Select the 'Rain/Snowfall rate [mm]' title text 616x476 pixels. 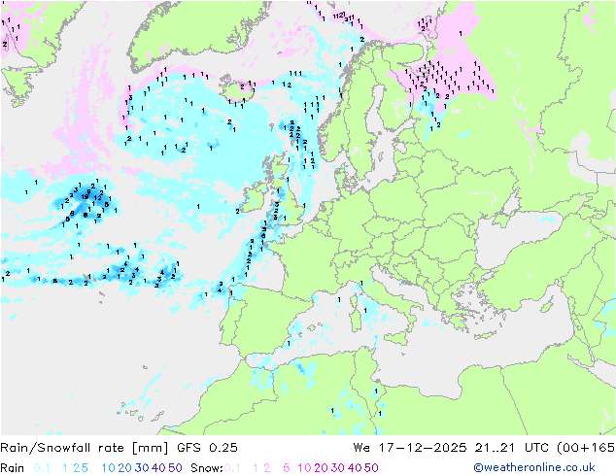[x=85, y=448]
